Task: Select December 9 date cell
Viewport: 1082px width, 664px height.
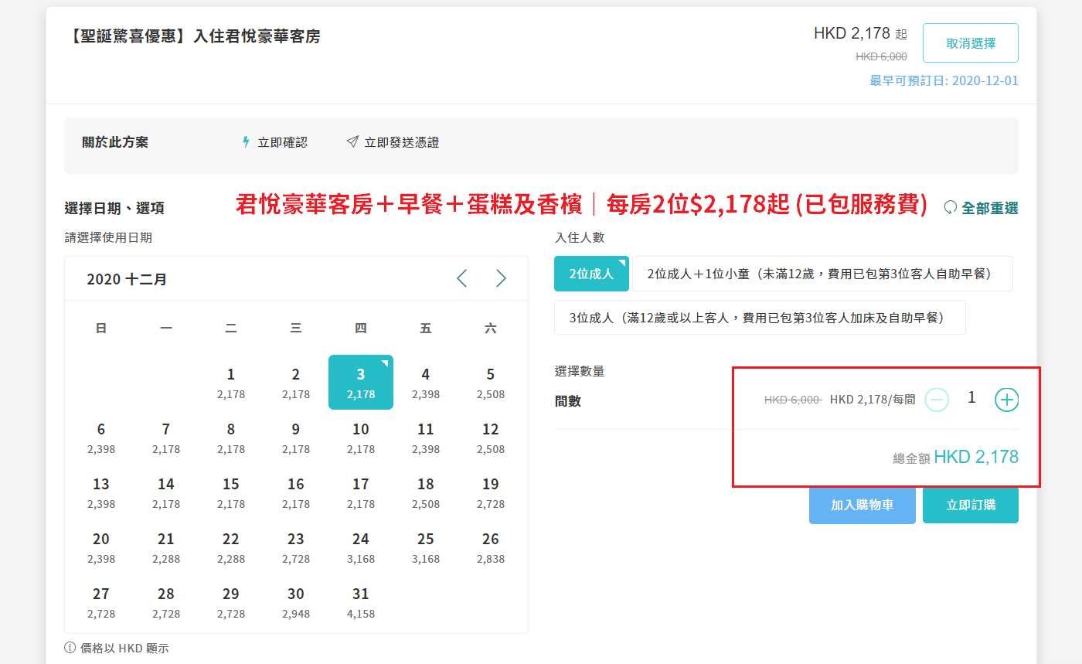Action: coord(296,438)
